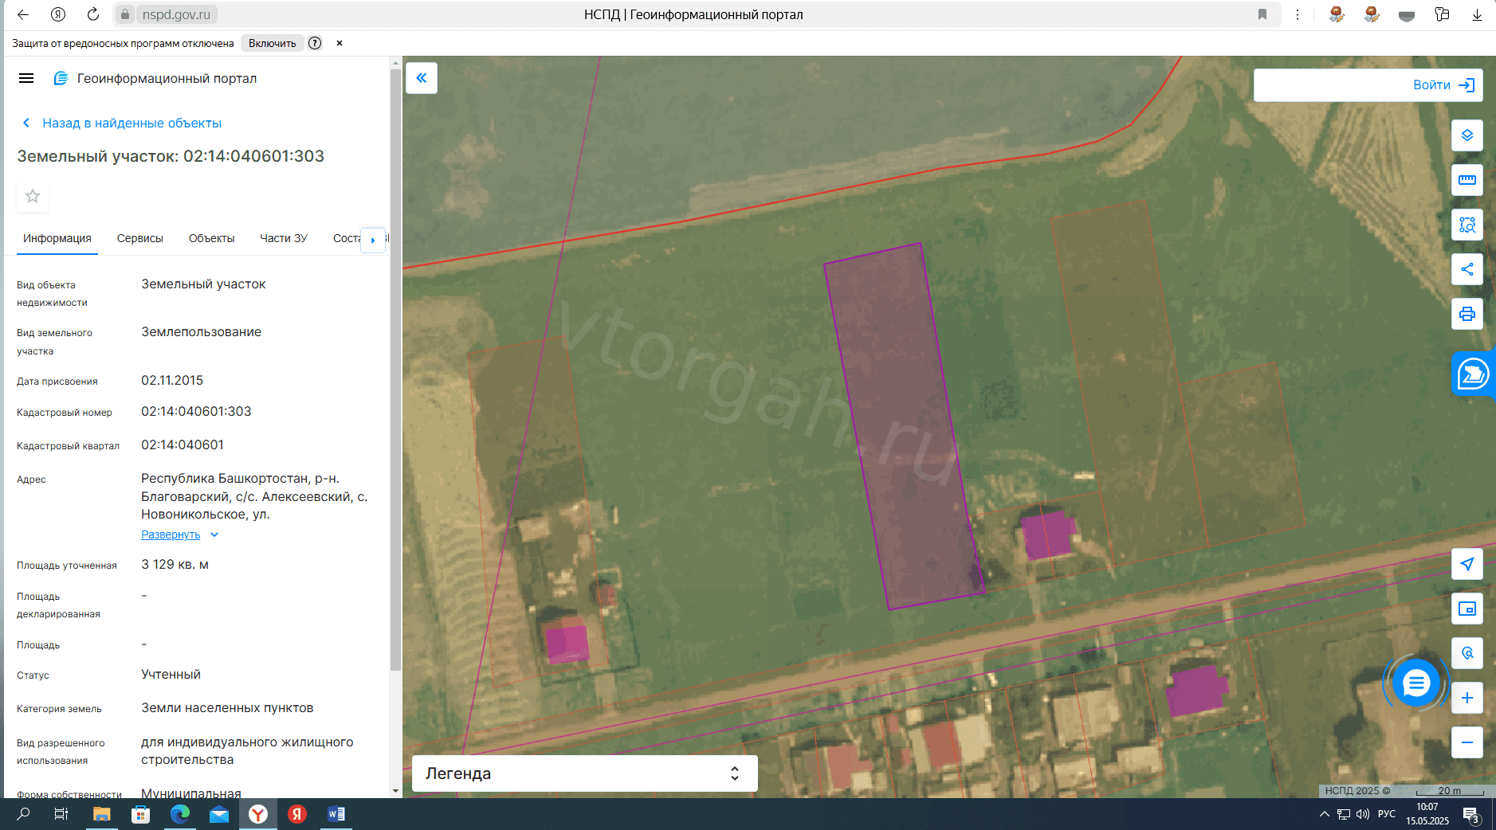Add parcel to favorites with star icon
The image size is (1496, 830).
[x=33, y=196]
